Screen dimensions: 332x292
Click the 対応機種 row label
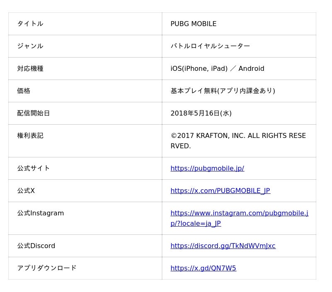[30, 68]
